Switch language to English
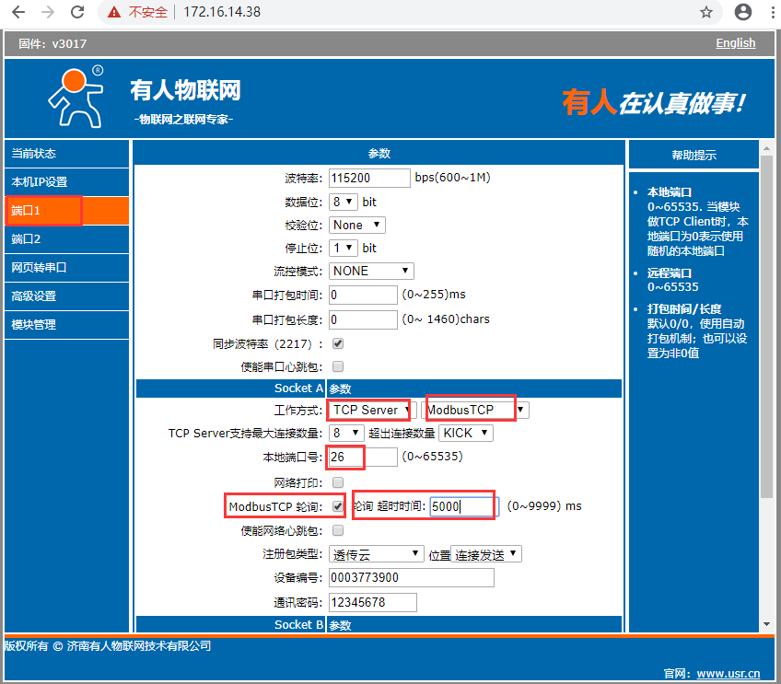The image size is (781, 684). coord(735,43)
